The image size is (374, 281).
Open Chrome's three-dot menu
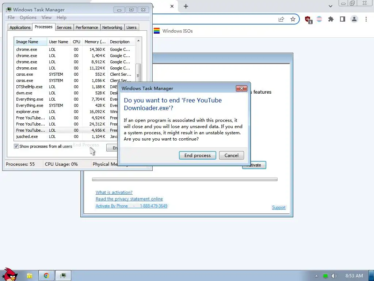(366, 19)
